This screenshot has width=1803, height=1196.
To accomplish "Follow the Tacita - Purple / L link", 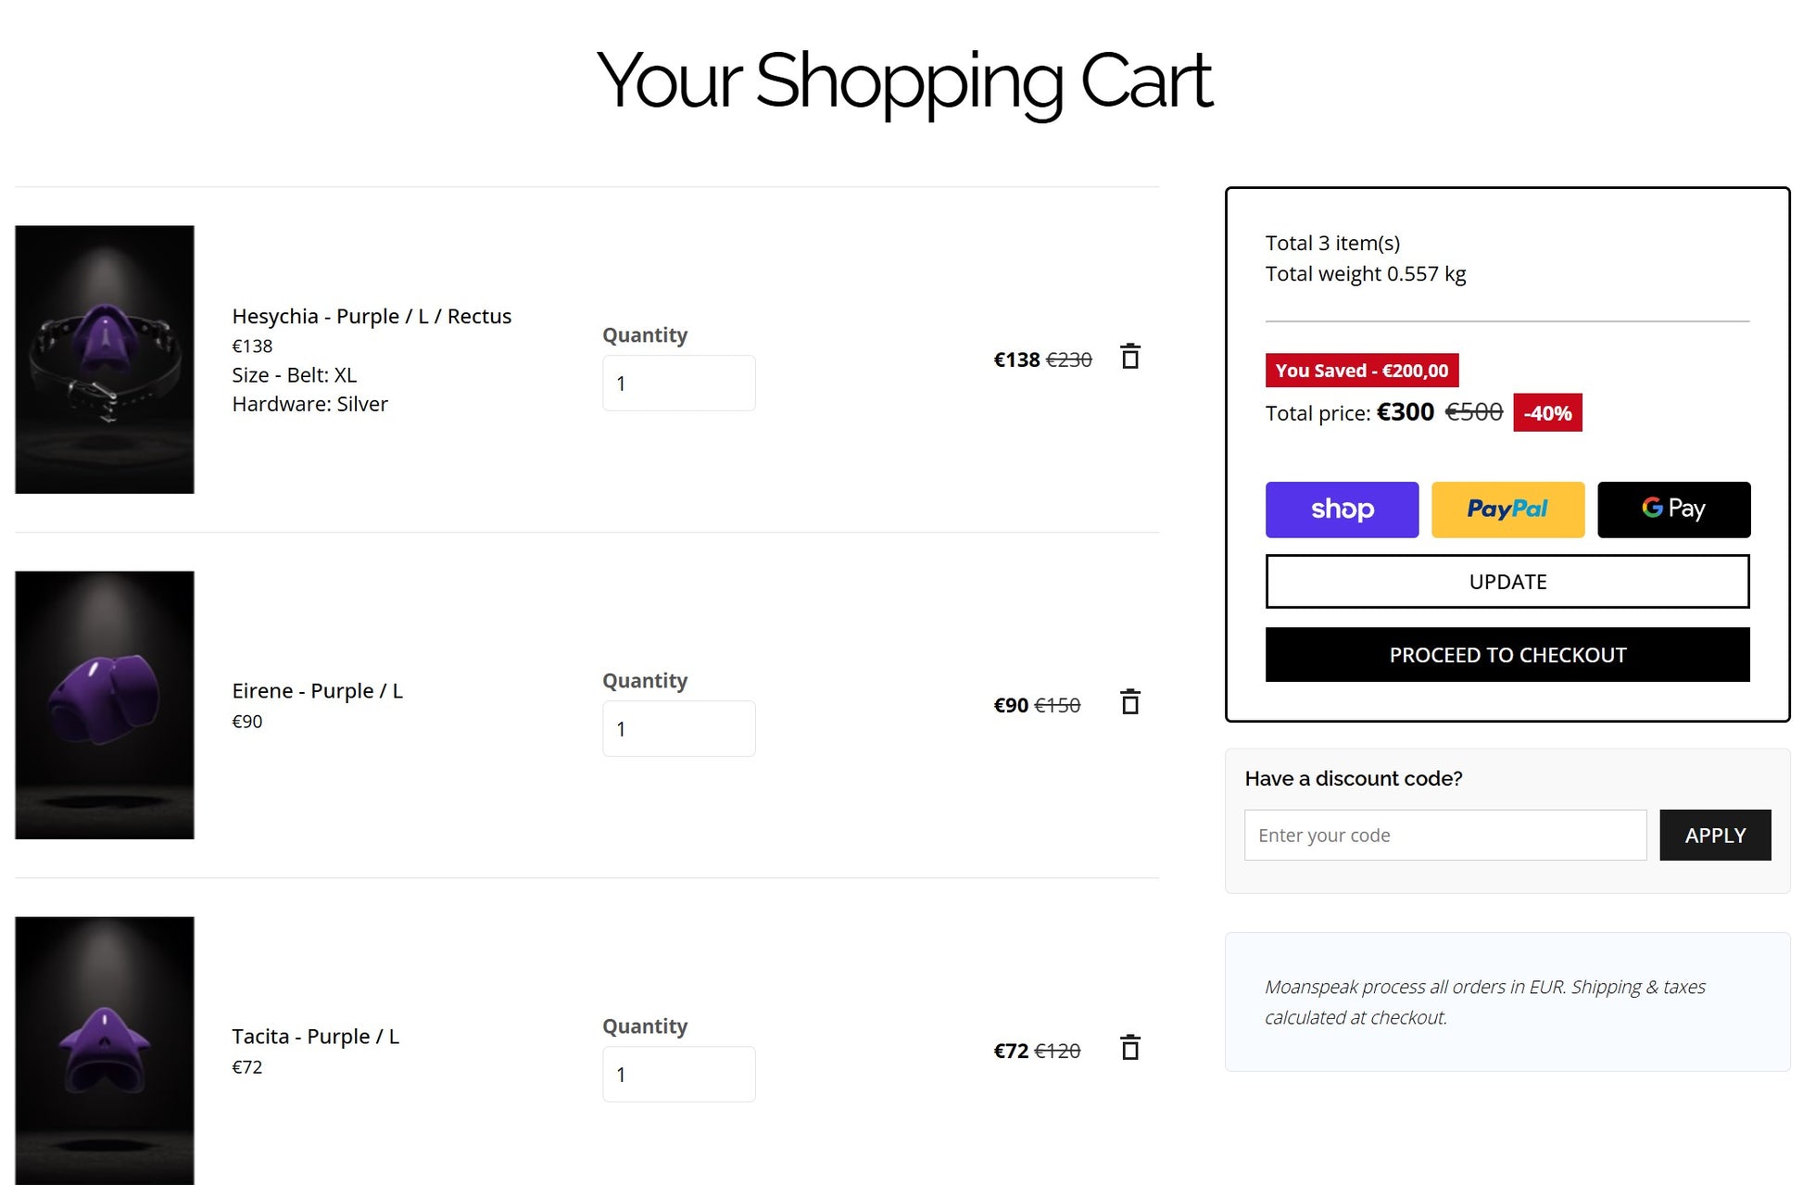I will (x=315, y=1037).
